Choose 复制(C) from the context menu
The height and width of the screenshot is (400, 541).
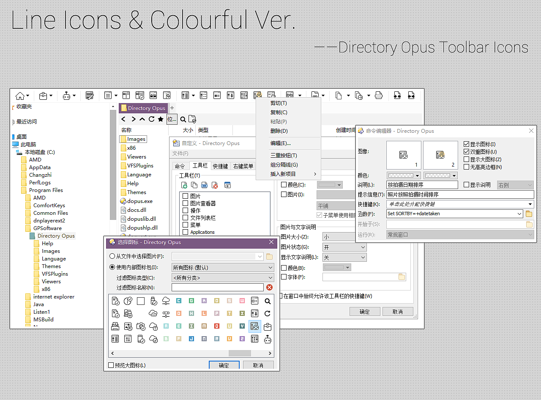tap(279, 112)
